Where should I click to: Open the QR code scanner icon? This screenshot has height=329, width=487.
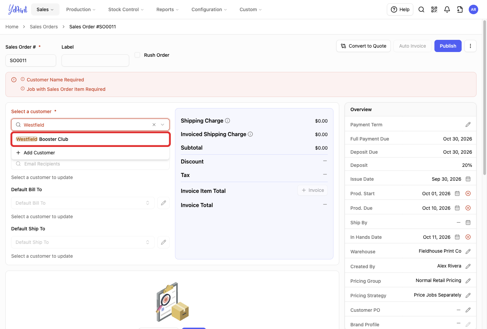[x=434, y=9]
